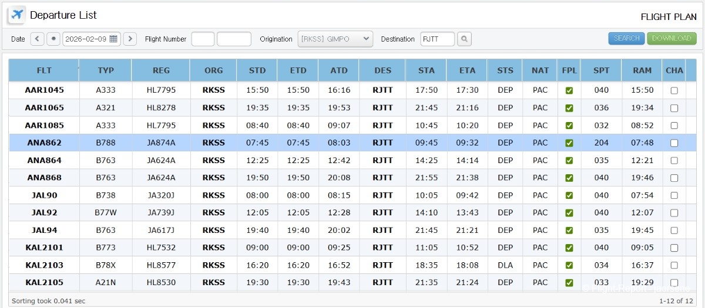Advance to the next date arrow
This screenshot has height=308, width=705.
[x=130, y=39]
